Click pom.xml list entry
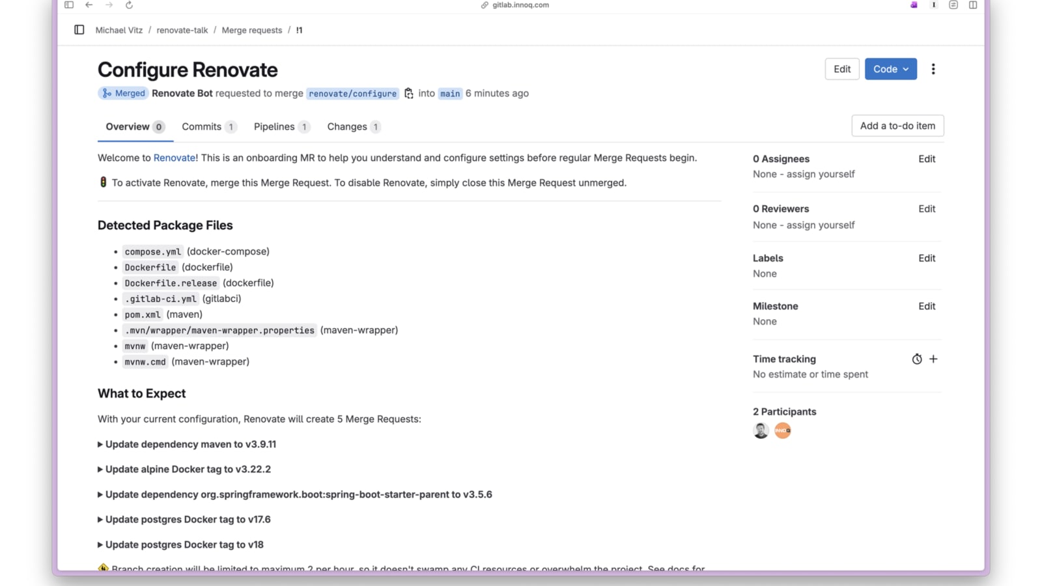Viewport: 1042px width, 586px height. [x=143, y=314]
